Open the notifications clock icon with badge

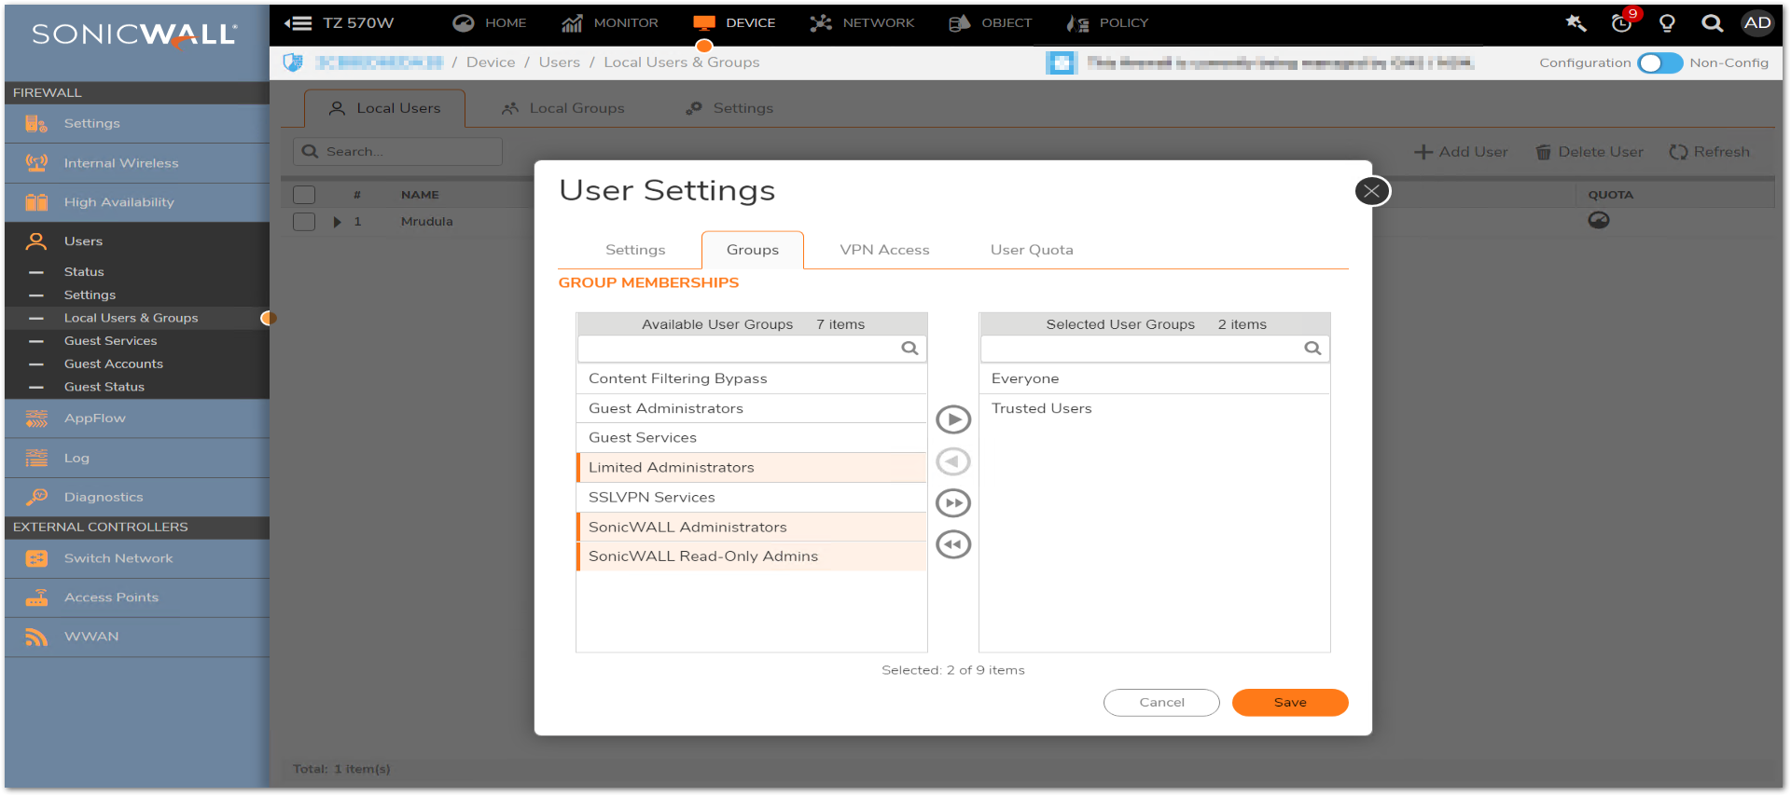1623,22
